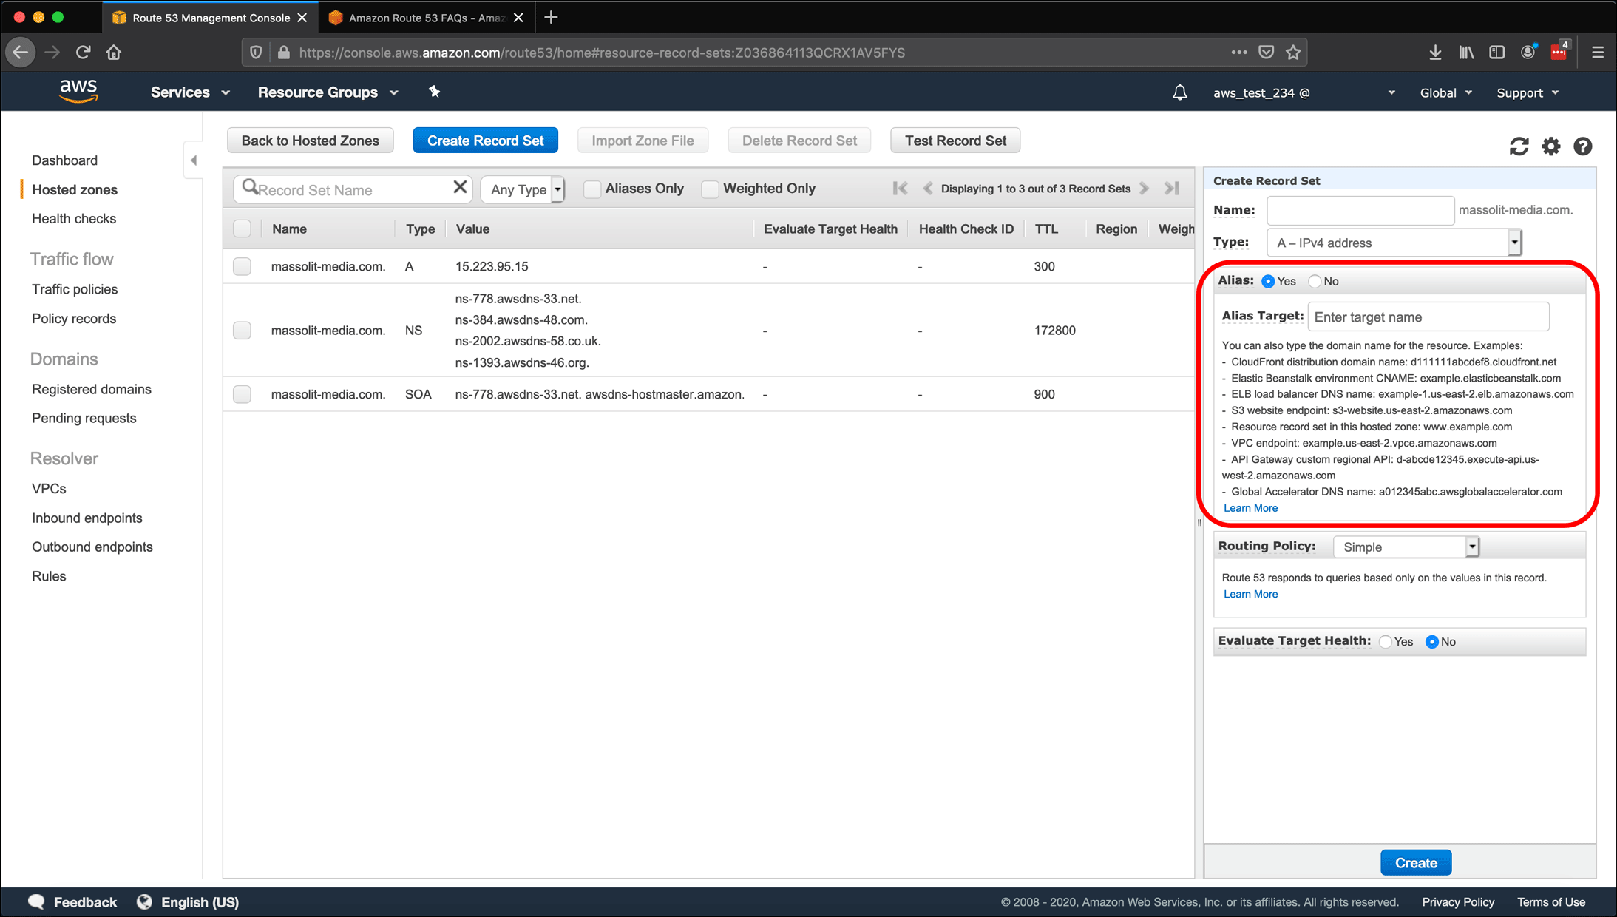Open a new browser tab with plus icon
Viewport: 1617px width, 917px height.
[x=551, y=18]
